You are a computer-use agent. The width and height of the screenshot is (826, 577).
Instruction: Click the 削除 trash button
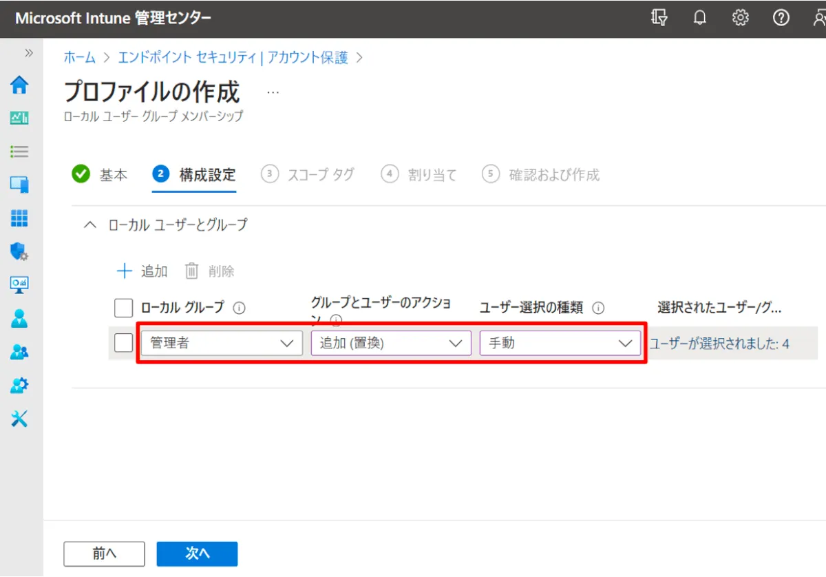click(210, 271)
